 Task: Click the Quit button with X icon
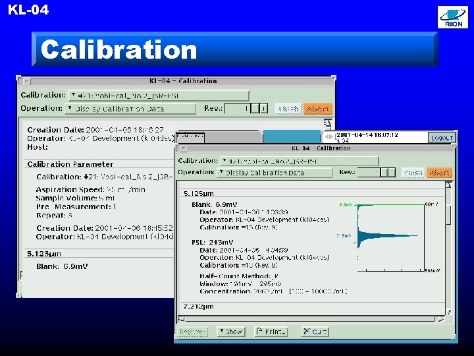point(315,332)
